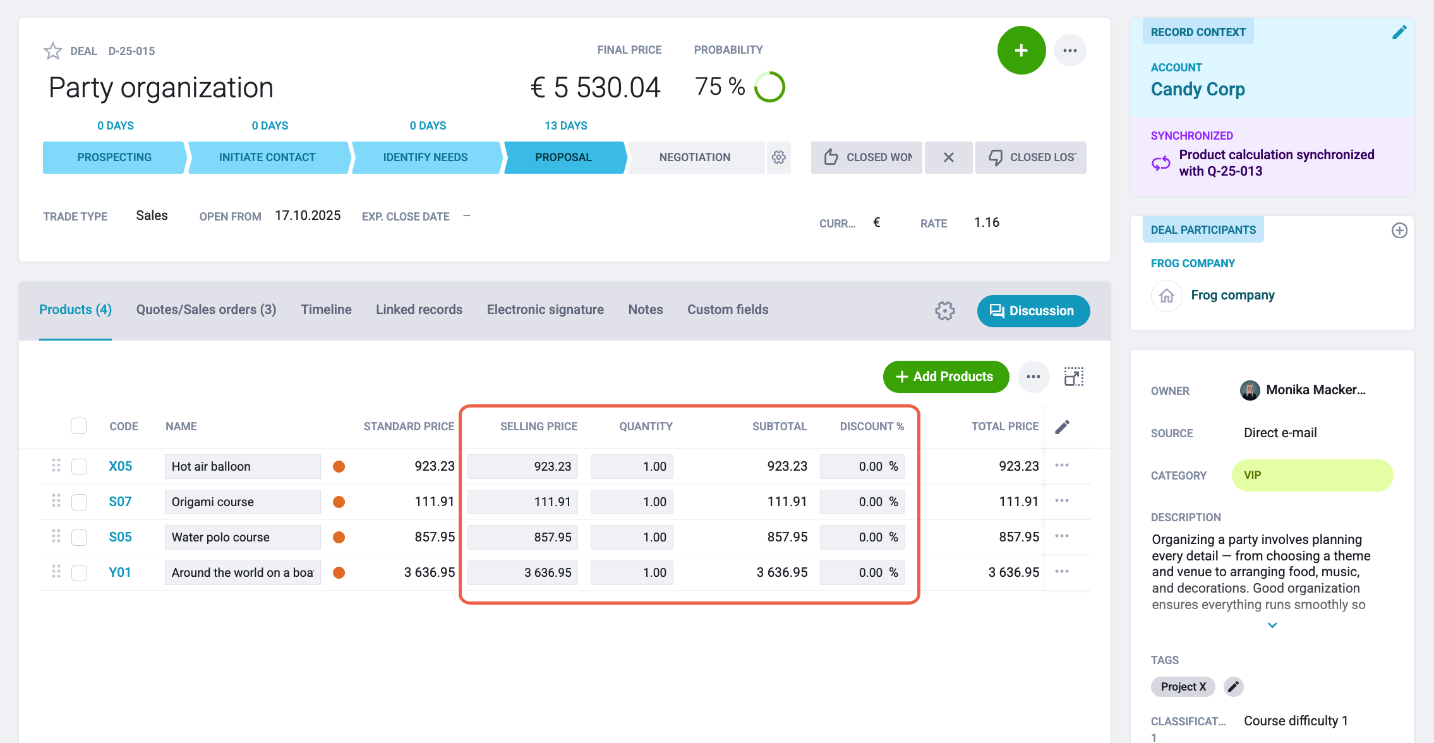Click the Frog company house icon
The width and height of the screenshot is (1434, 743).
point(1167,296)
